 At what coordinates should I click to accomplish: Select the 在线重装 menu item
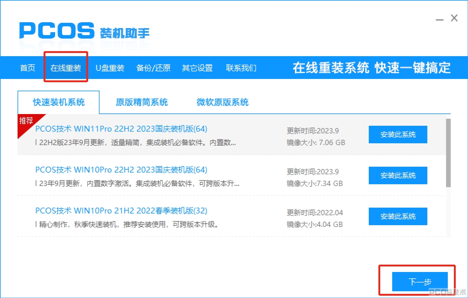point(66,68)
